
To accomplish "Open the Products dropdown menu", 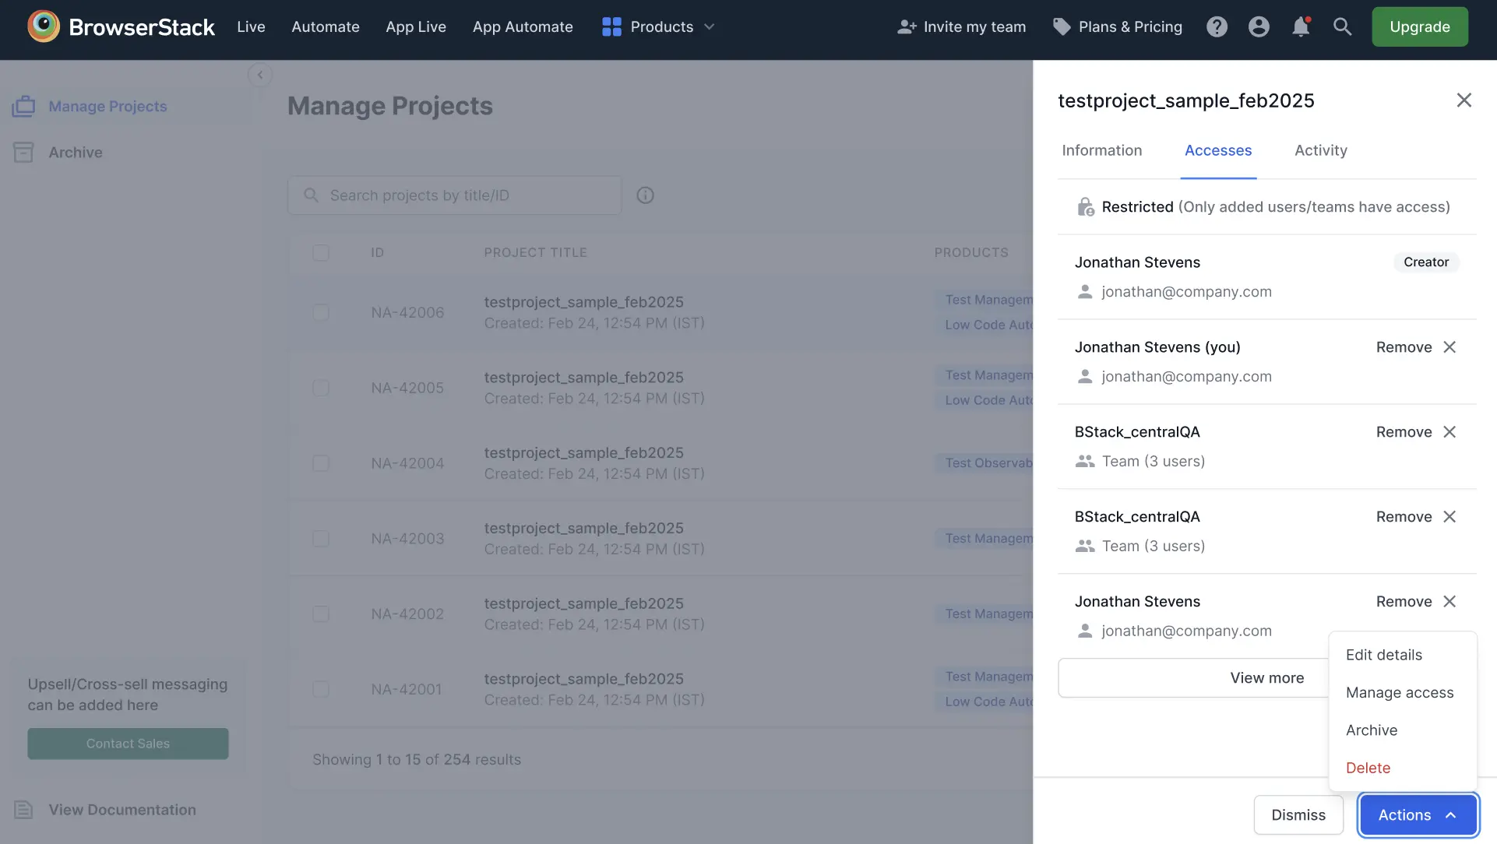I will 659,27.
